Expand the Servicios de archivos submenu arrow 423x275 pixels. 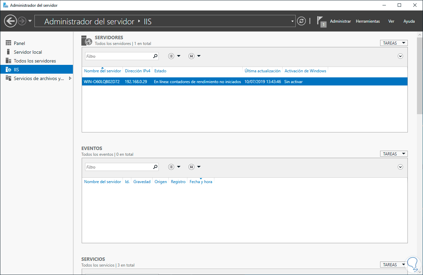[70, 78]
